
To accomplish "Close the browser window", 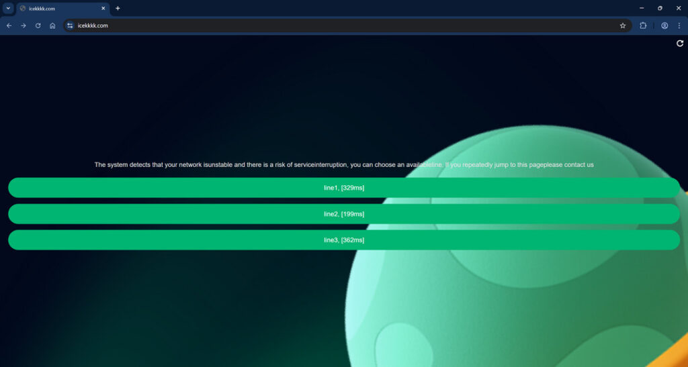I will 679,8.
